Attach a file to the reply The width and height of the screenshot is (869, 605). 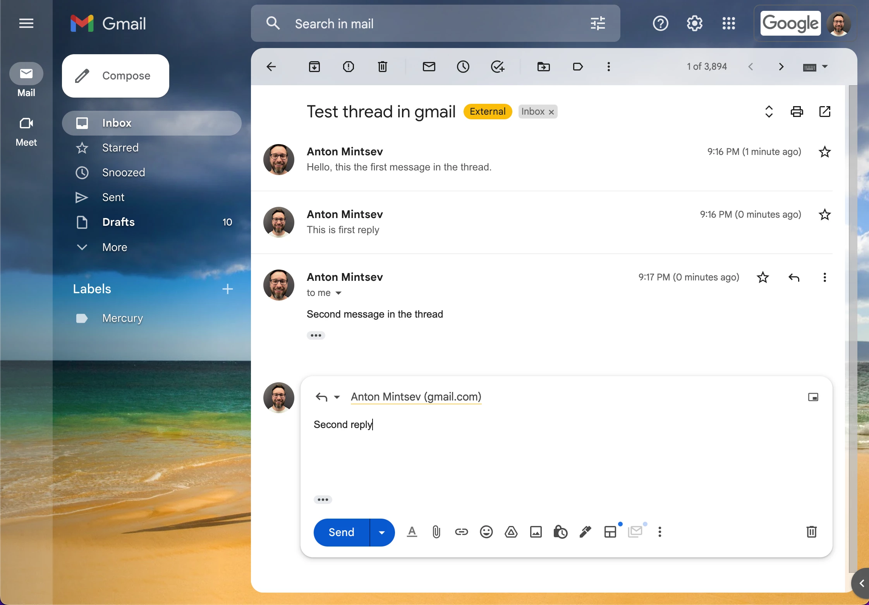click(436, 532)
